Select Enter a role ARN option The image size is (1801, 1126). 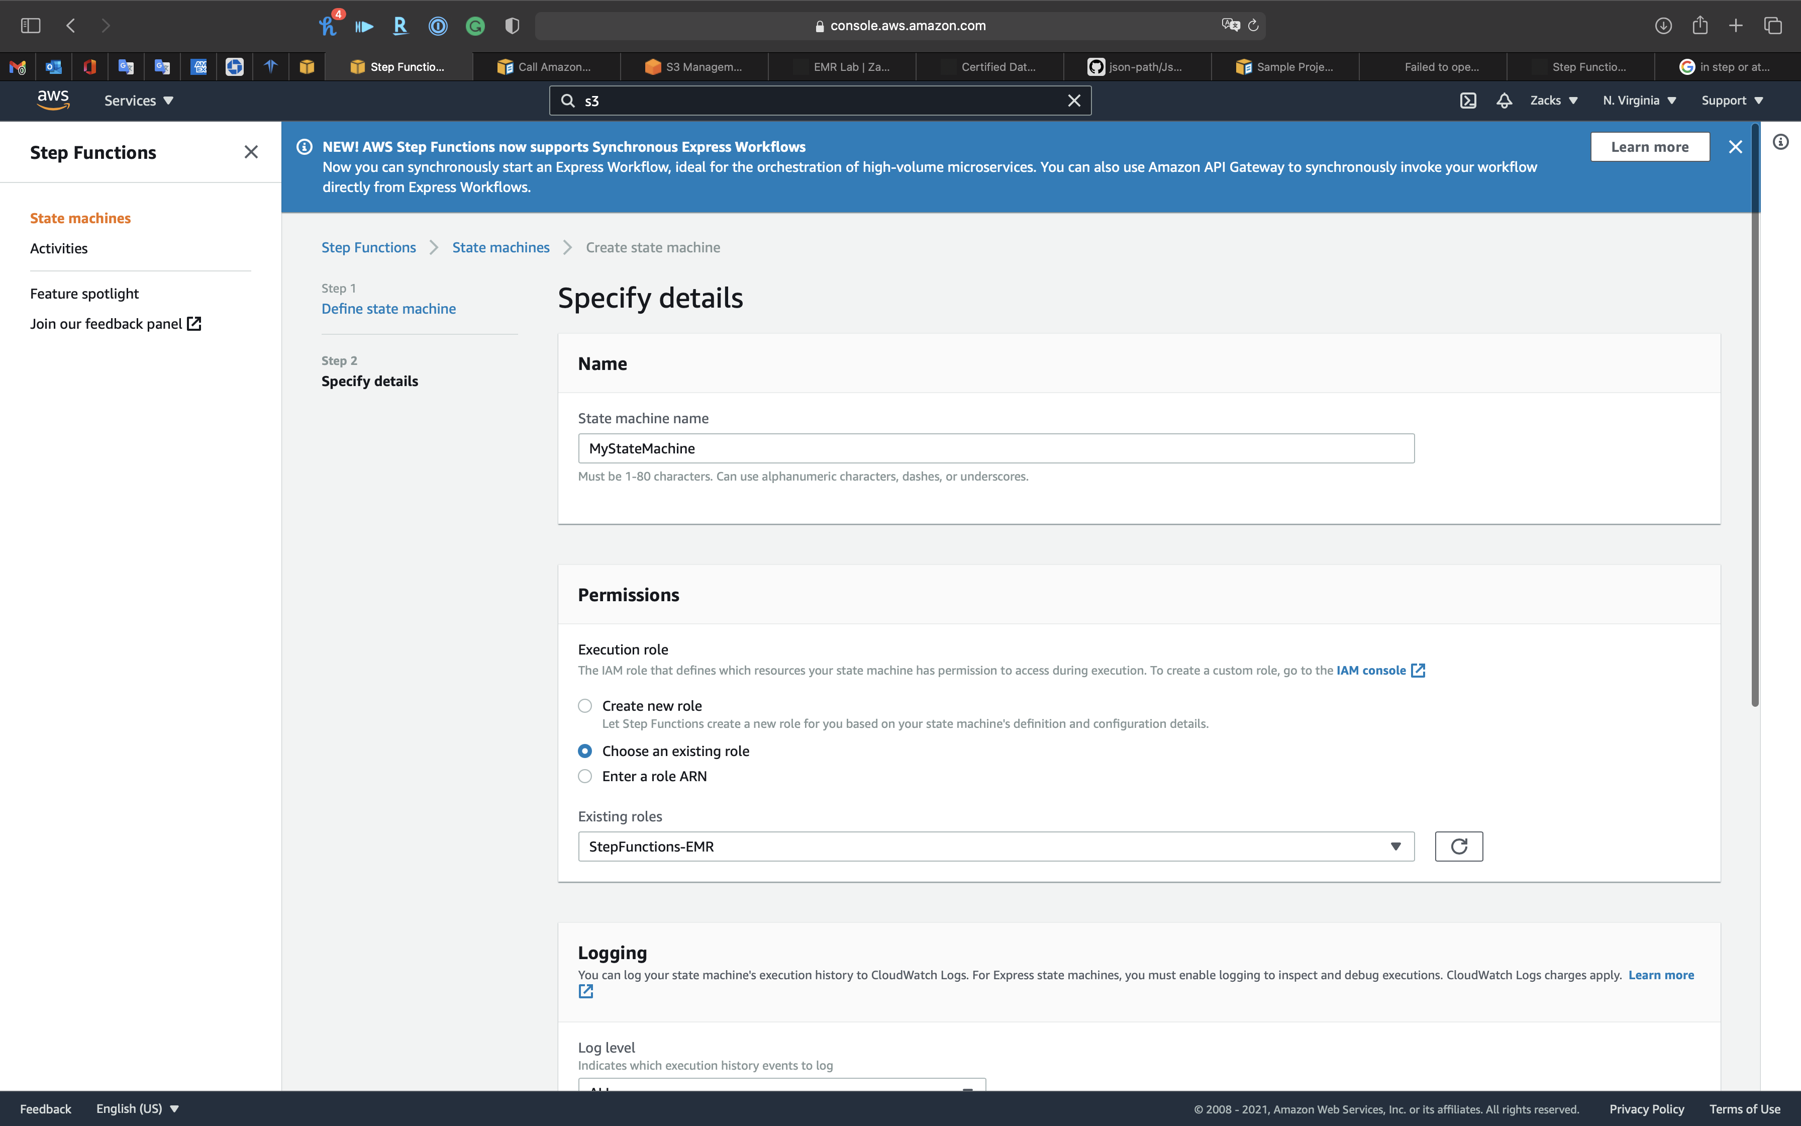click(585, 776)
